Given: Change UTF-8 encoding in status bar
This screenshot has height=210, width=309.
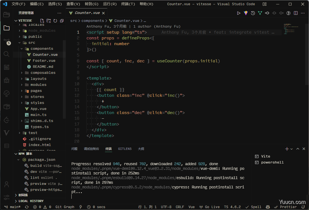Looking at the screenshot, I should (166, 207).
